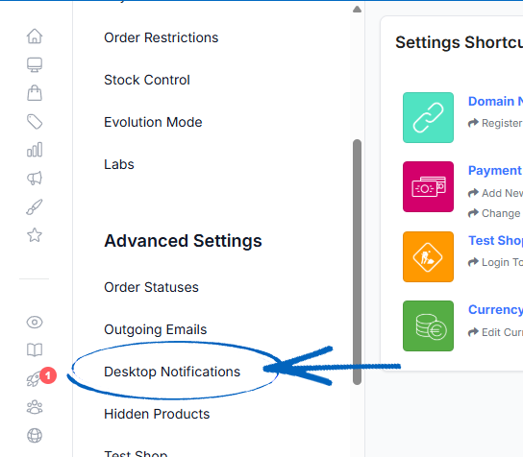This screenshot has height=457, width=523.
Task: Open the Home icon in sidebar
Action: click(x=35, y=36)
